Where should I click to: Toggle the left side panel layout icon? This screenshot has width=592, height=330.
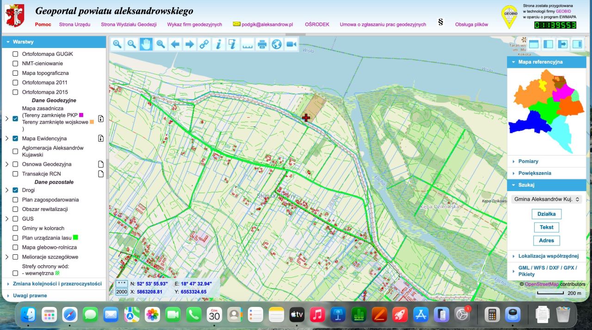[548, 44]
